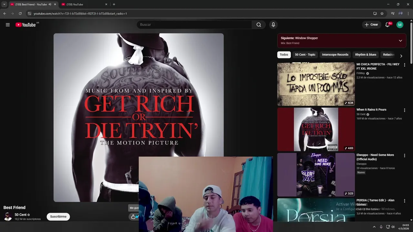Like the video with thumbs up

(x=133, y=217)
